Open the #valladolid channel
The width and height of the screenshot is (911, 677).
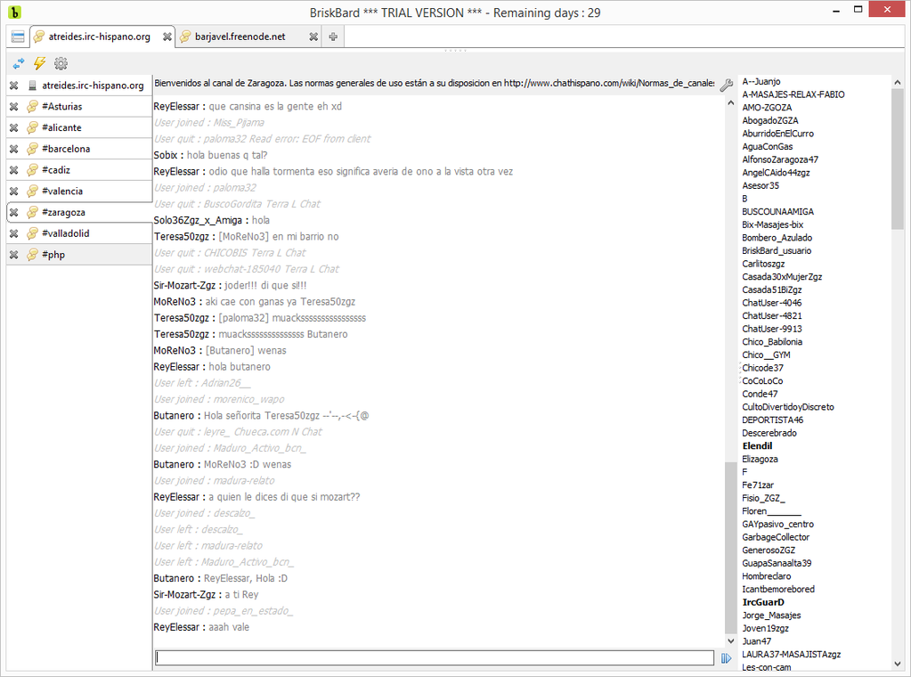click(66, 233)
